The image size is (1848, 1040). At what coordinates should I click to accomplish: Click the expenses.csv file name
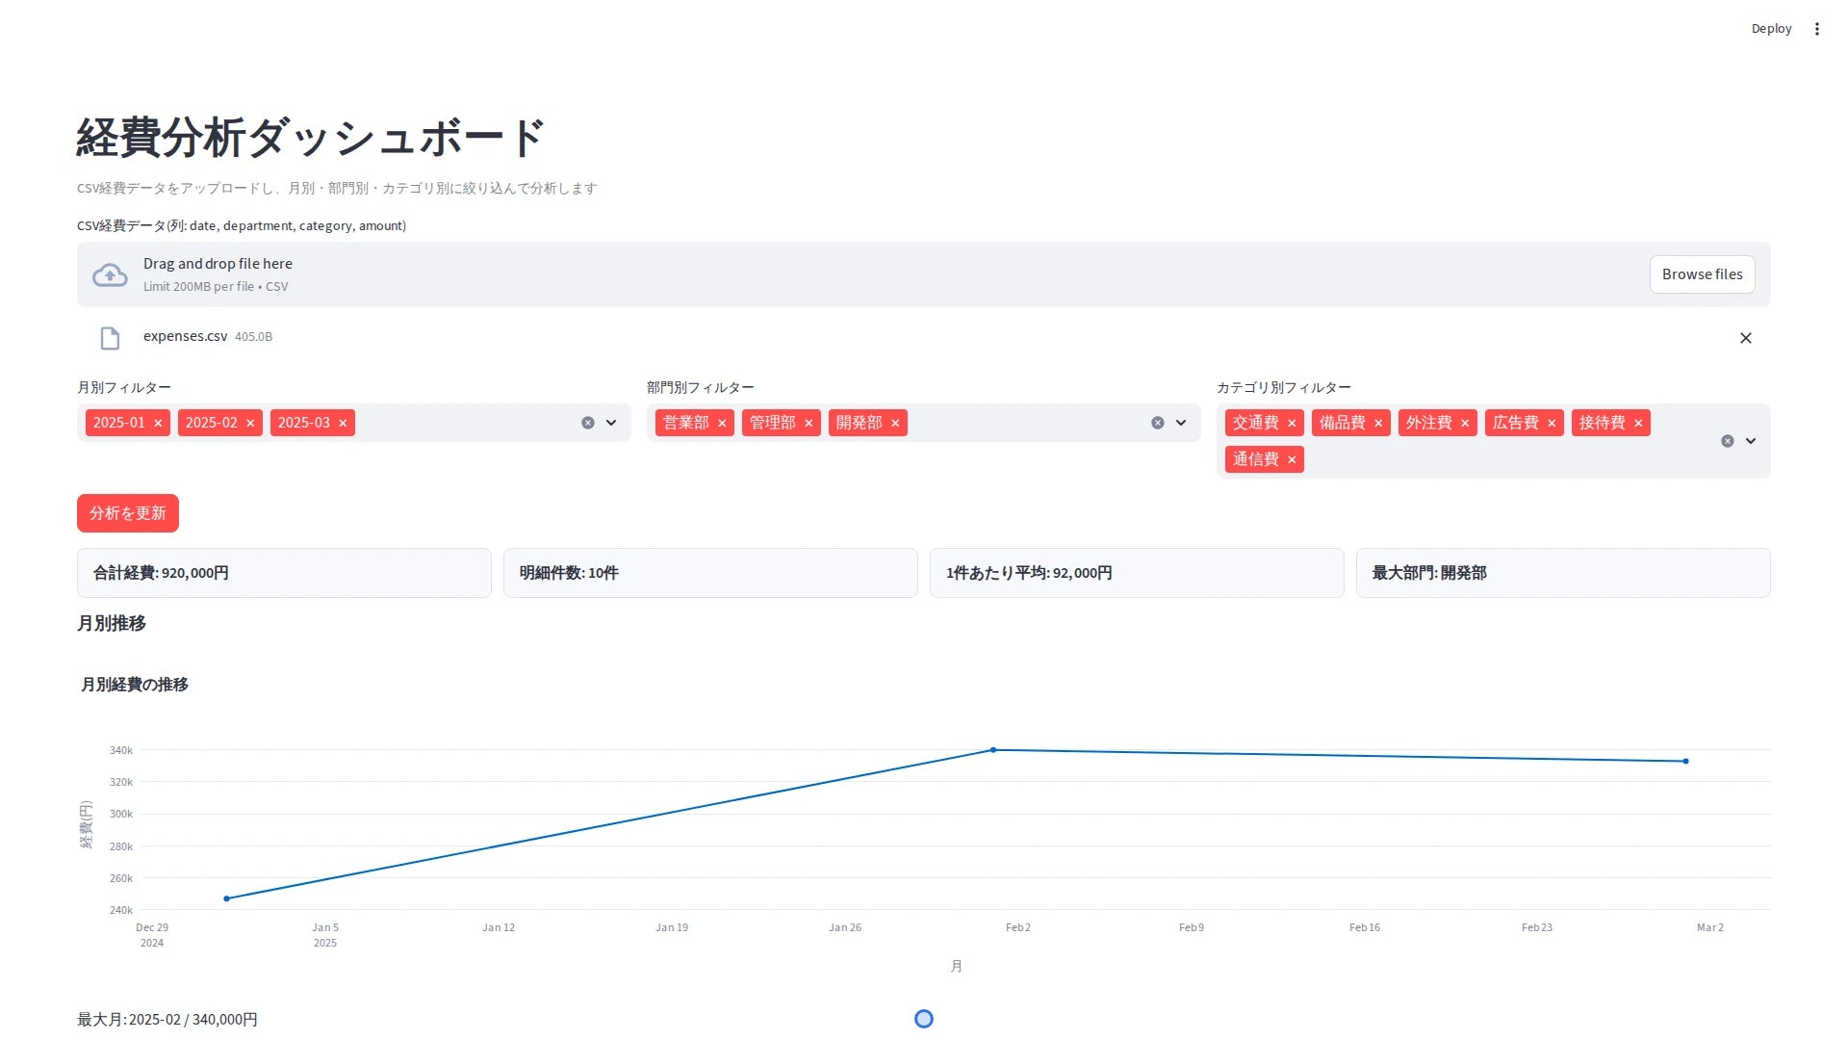186,336
